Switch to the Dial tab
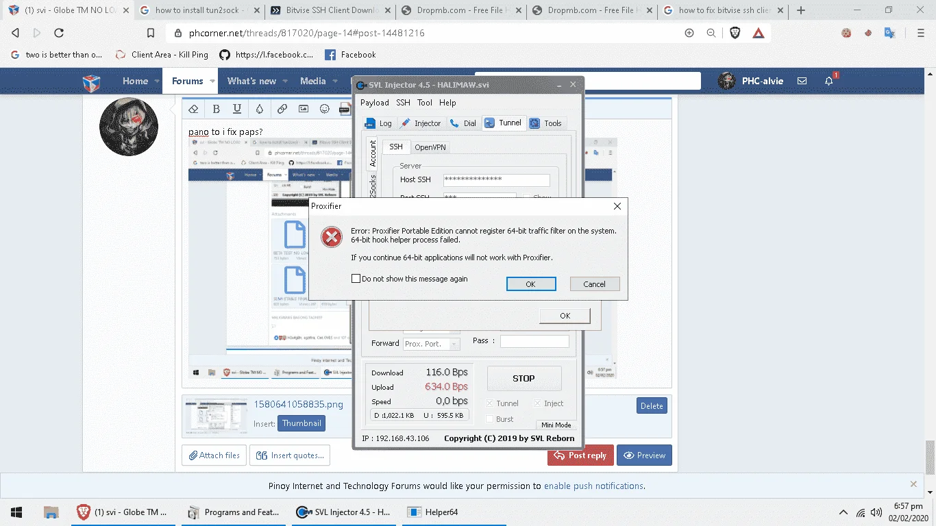 tap(463, 123)
